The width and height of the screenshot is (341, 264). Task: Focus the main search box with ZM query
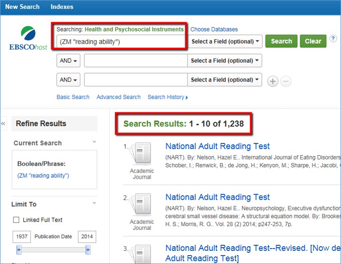pyautogui.click(x=122, y=42)
